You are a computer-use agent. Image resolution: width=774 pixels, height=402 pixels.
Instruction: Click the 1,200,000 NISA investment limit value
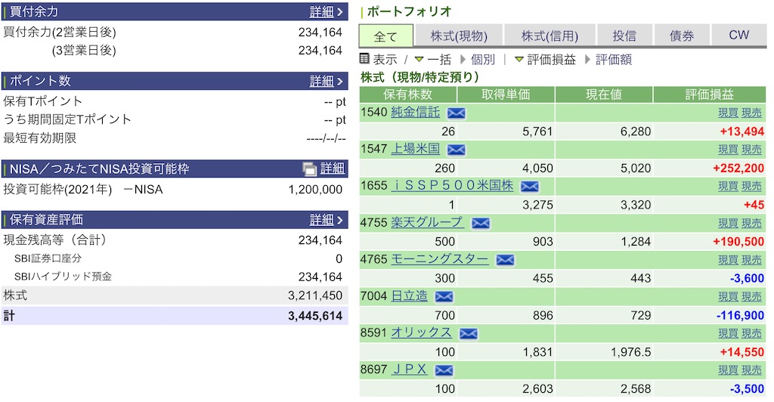tap(315, 190)
